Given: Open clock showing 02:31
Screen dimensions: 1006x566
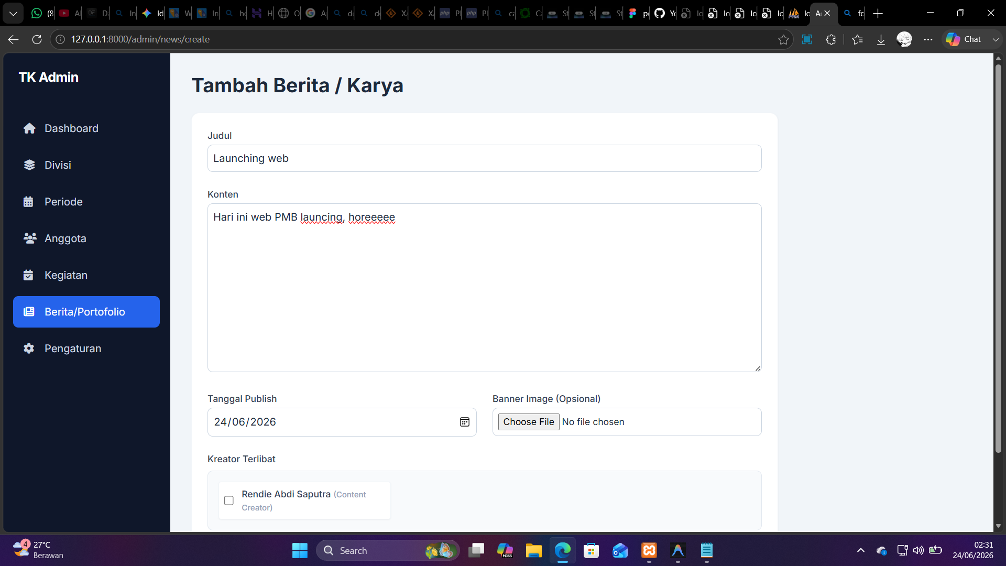Looking at the screenshot, I should 972,550.
